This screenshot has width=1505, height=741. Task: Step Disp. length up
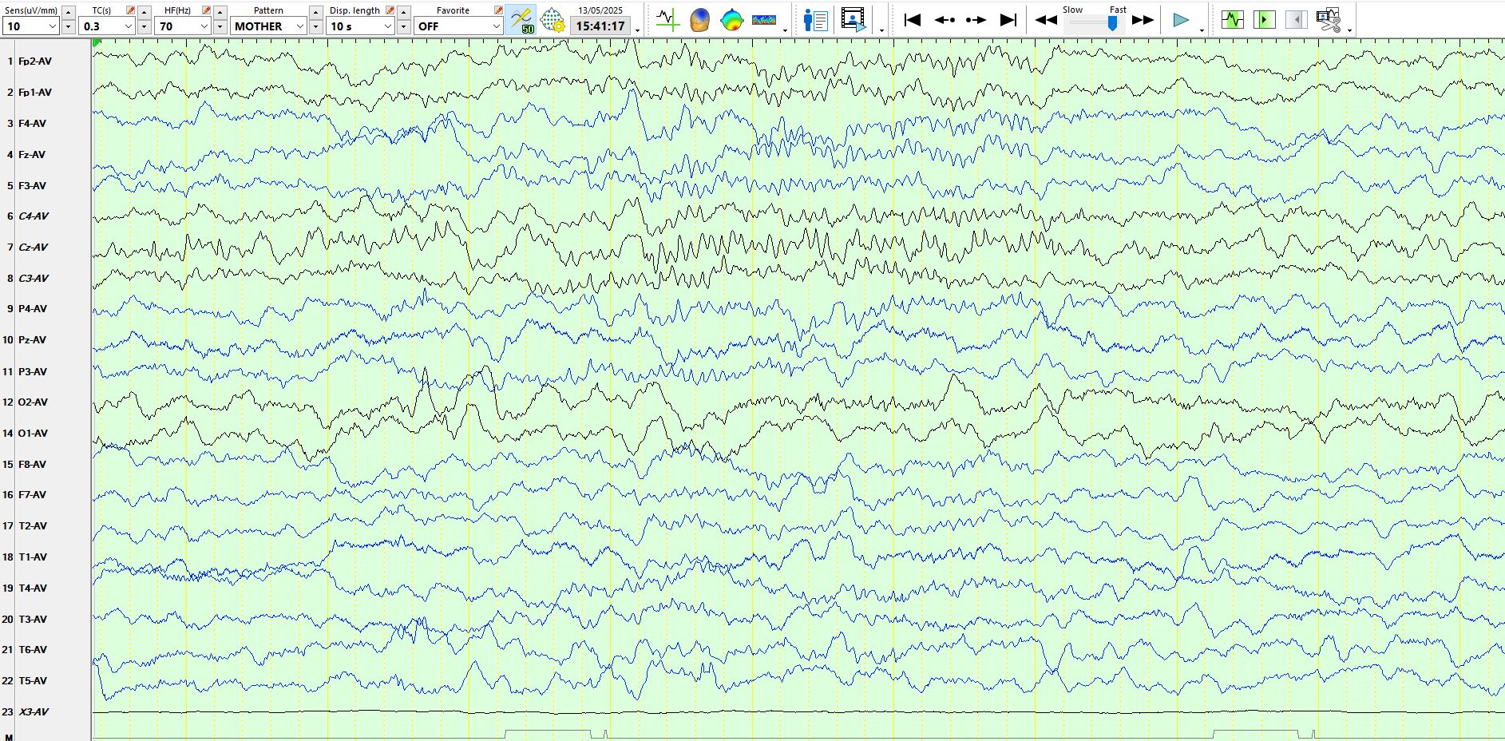pos(404,12)
